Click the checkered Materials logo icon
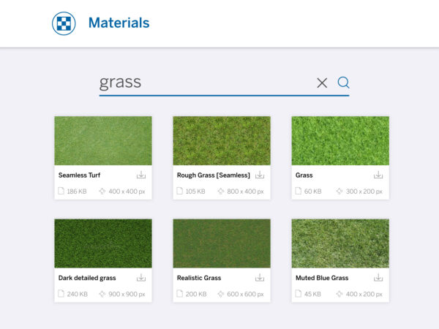The image size is (439, 329). tap(64, 23)
